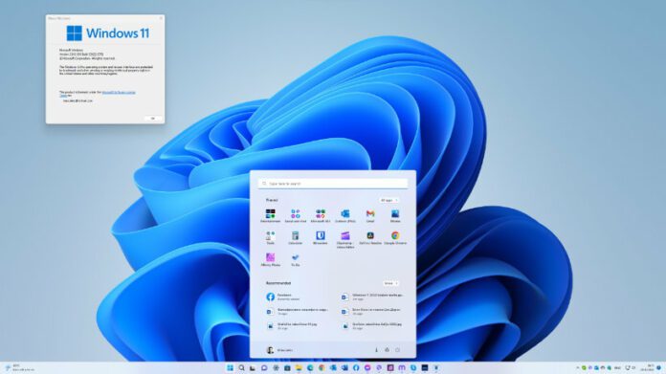The height and width of the screenshot is (374, 666).
Task: Open the user account profile menu
Action: pyautogui.click(x=279, y=350)
